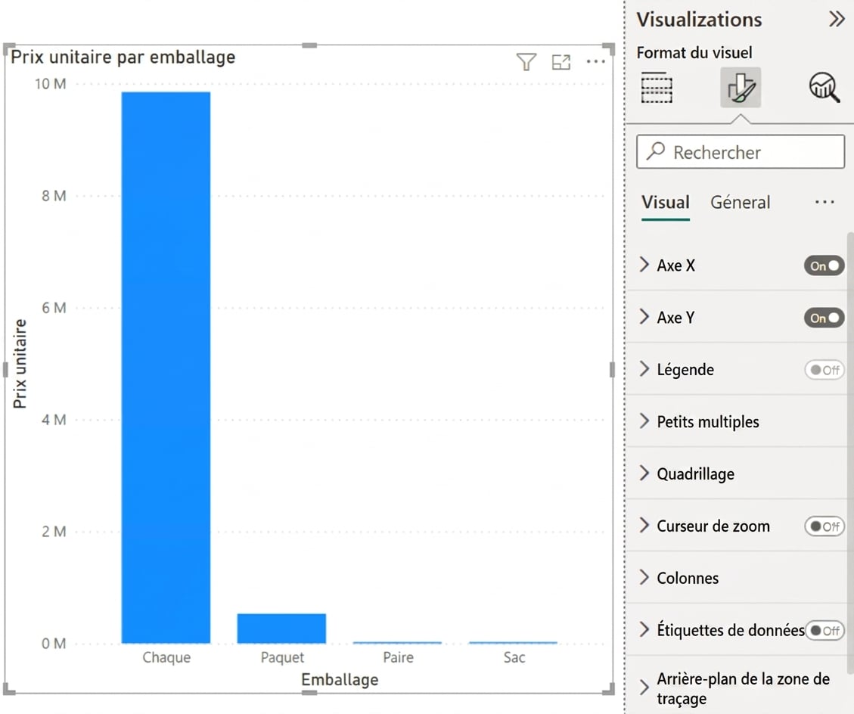
Task: Collapse the Visualizations pane with double chevron
Action: click(x=837, y=19)
